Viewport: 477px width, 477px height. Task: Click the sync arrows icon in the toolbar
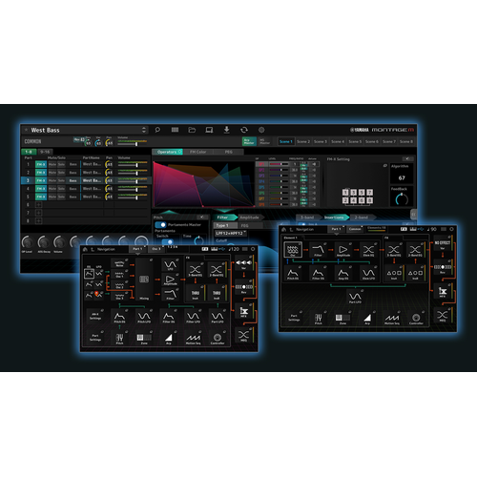pos(244,130)
